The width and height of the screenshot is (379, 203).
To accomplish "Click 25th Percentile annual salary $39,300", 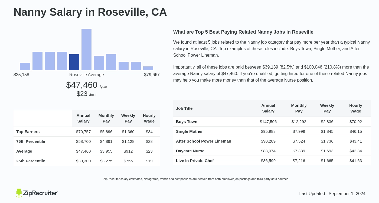I will coord(83,161).
